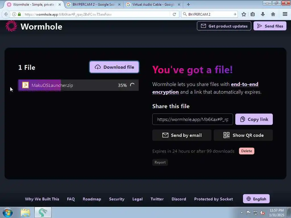Close the Virtual Audio Cable tab
Screen dimensions: 291x218
coord(179,5)
